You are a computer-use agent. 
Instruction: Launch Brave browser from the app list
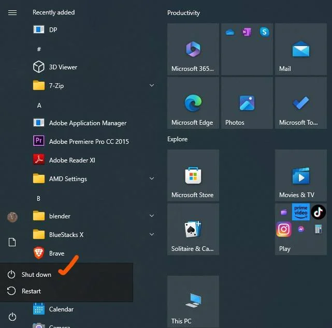click(93, 253)
